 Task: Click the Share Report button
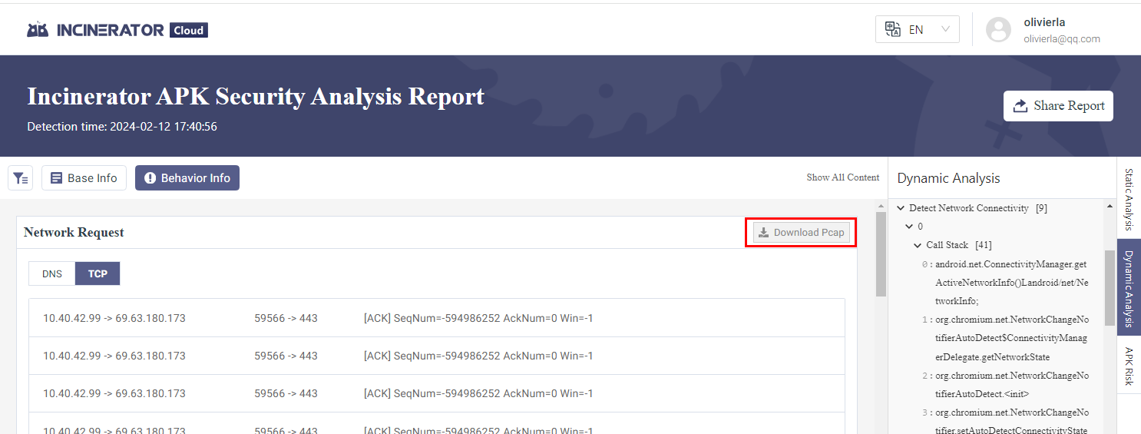pos(1058,106)
